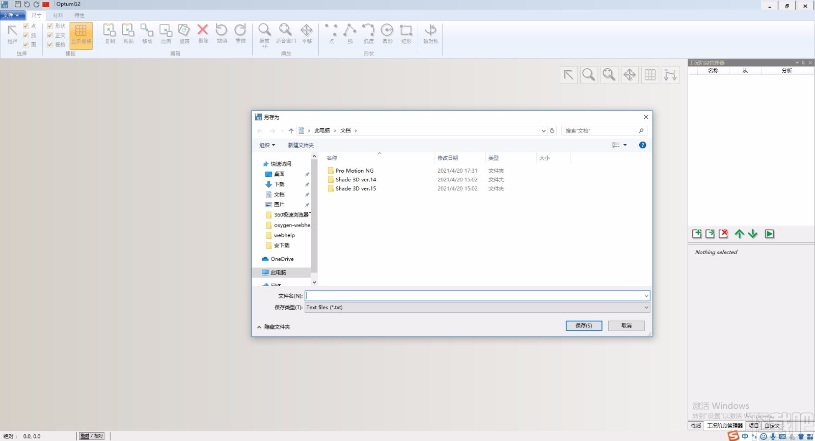The width and height of the screenshot is (815, 441).
Task: Click the canvas zoom magnifier icon
Action: (589, 75)
